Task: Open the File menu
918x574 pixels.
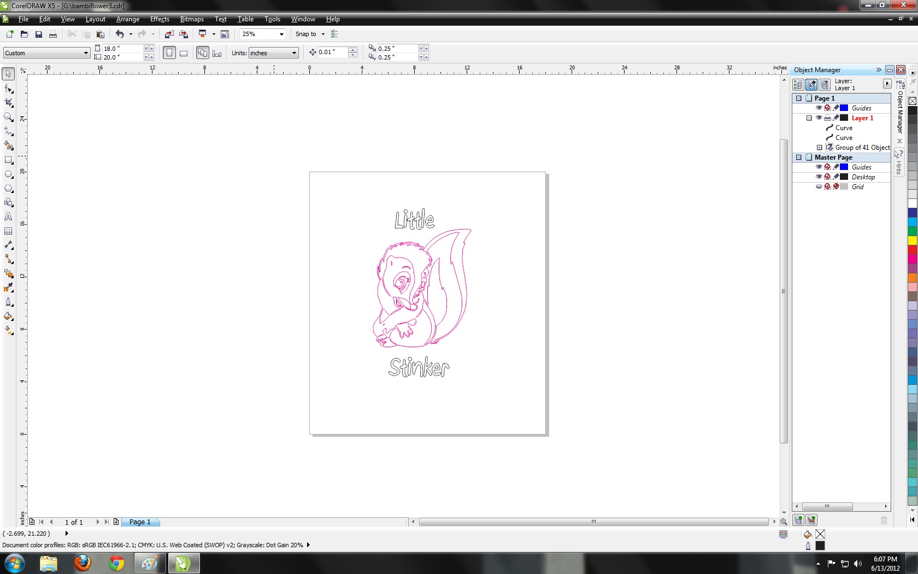Action: tap(23, 19)
